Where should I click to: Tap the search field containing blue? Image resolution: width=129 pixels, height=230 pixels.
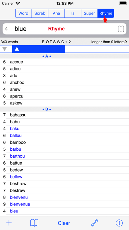[x=64, y=29]
